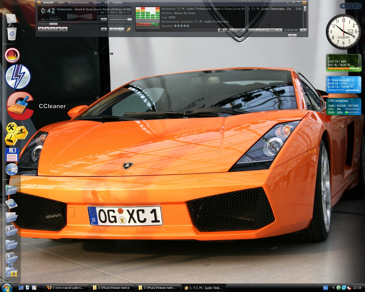This screenshot has width=365, height=292.
Task: Pause the playing Winamp track
Action: 53,29
